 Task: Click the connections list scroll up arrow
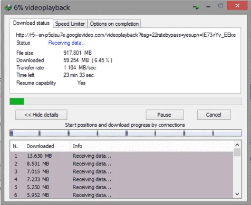[237, 145]
